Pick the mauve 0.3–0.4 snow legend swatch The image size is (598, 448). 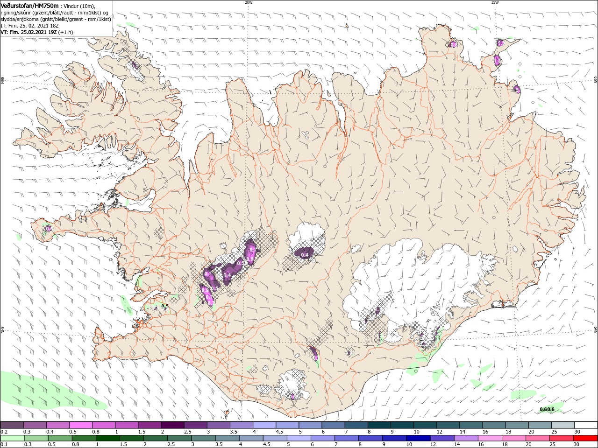click(x=35, y=425)
